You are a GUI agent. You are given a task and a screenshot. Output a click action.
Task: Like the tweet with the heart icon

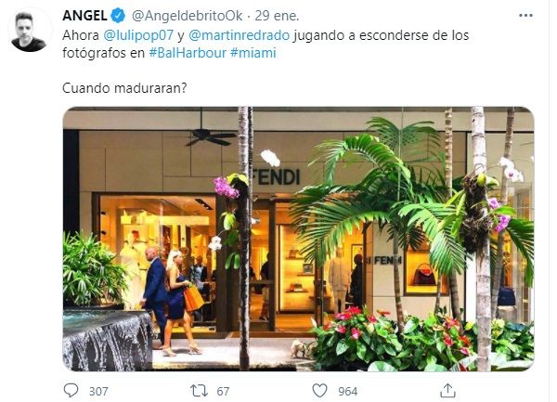click(319, 391)
